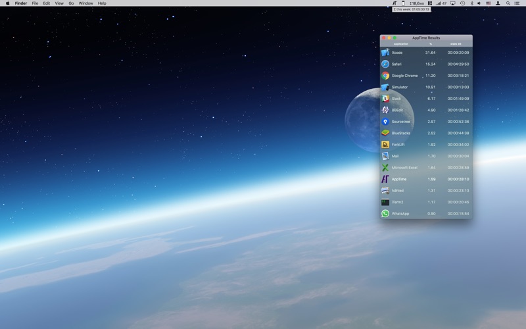This screenshot has width=526, height=329.
Task: Select the Google Chrome name text
Action: pyautogui.click(x=404, y=76)
